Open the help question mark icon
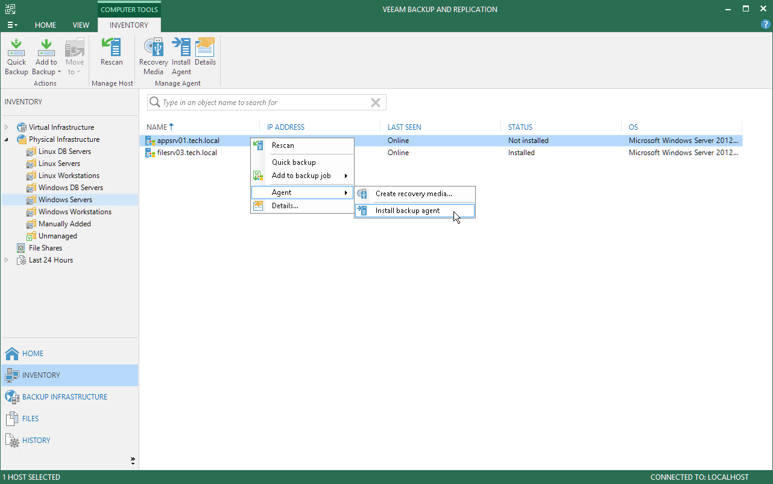 tap(766, 25)
